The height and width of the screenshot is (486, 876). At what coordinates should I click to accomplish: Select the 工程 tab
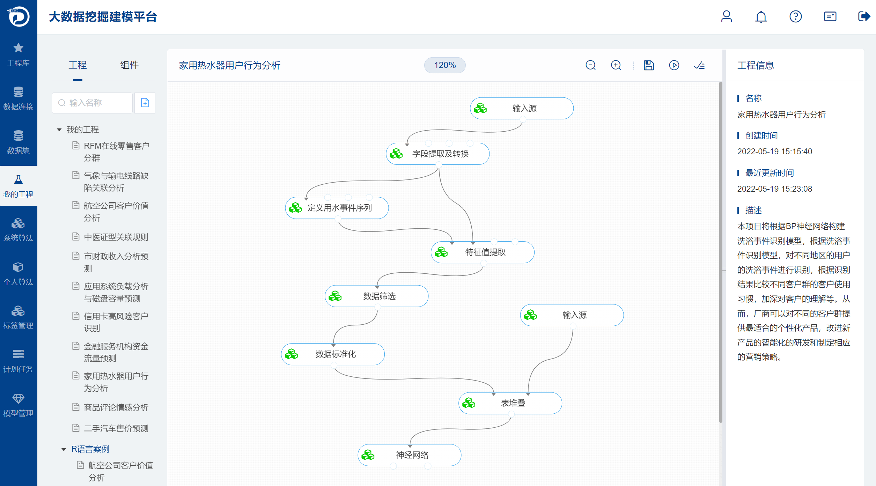(x=78, y=65)
